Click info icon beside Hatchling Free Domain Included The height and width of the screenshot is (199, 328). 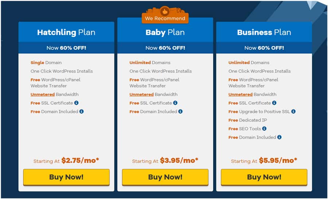[x=81, y=111]
